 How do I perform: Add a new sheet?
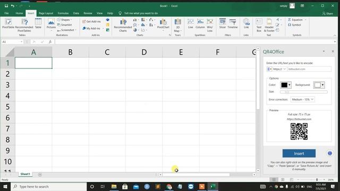tap(40, 175)
